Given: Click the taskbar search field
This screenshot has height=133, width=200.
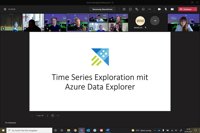Looking at the screenshot, I should pyautogui.click(x=29, y=130).
